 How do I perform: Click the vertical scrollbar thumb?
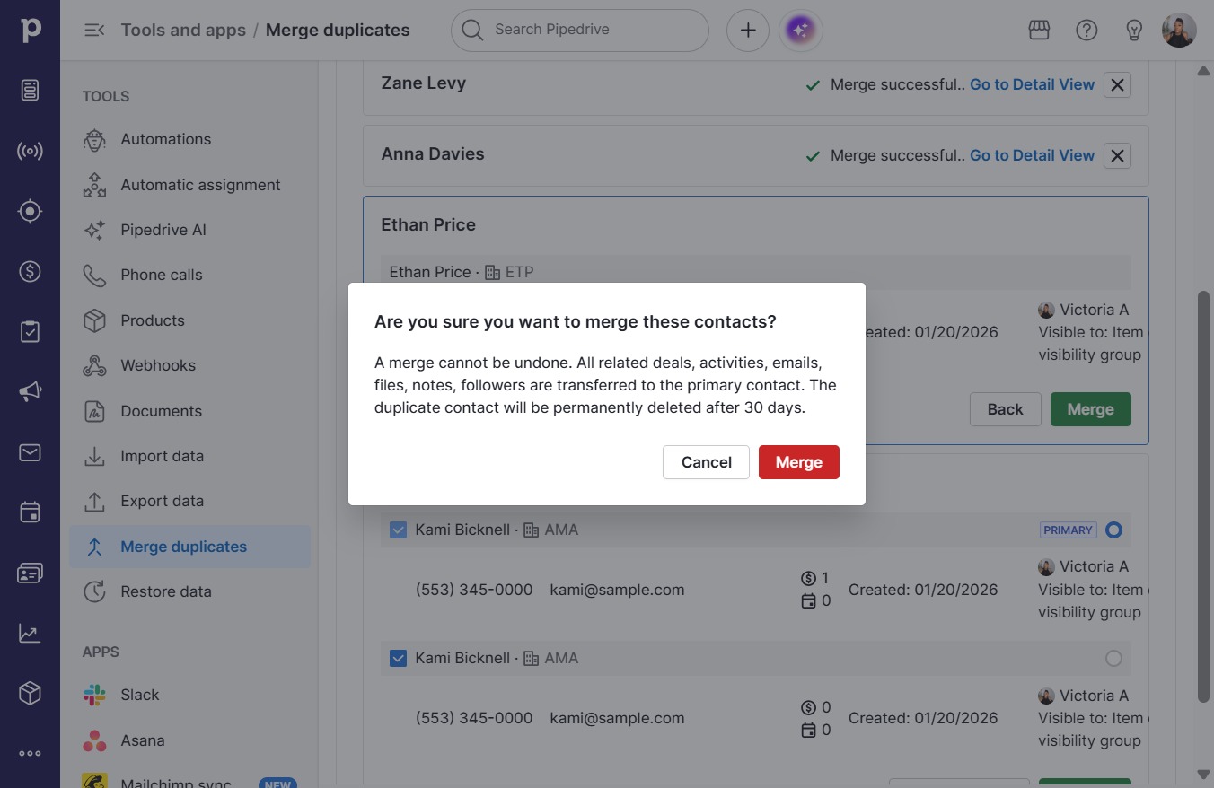[x=1204, y=496]
